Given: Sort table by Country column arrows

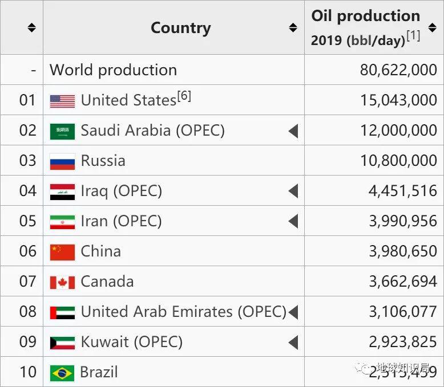Looking at the screenshot, I should click(293, 28).
